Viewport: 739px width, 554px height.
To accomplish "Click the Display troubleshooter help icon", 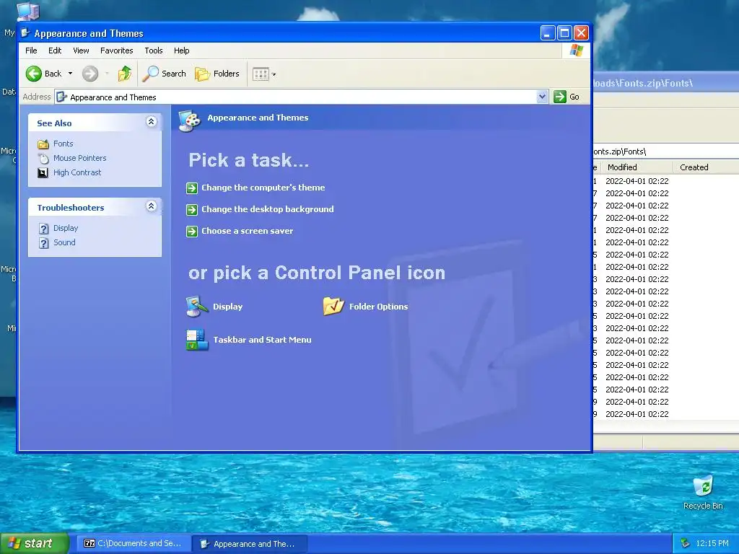I will 43,229.
